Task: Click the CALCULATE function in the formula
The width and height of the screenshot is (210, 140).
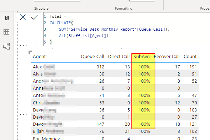Action: coord(60,23)
